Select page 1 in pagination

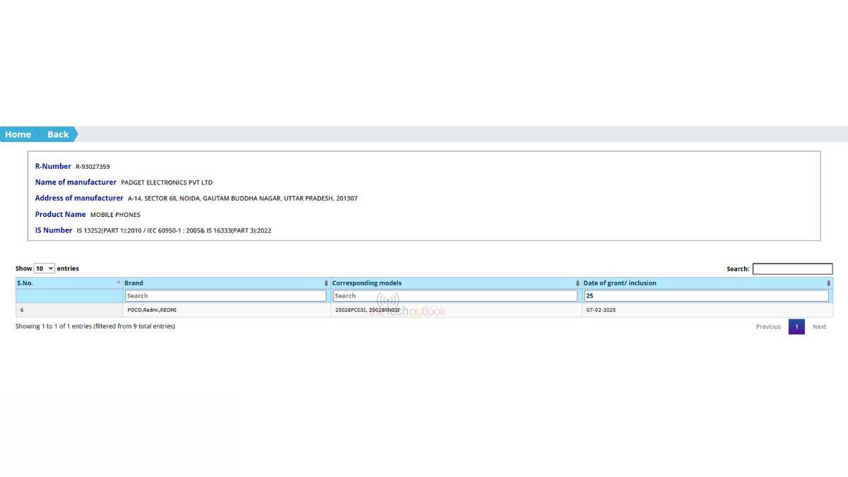point(796,326)
